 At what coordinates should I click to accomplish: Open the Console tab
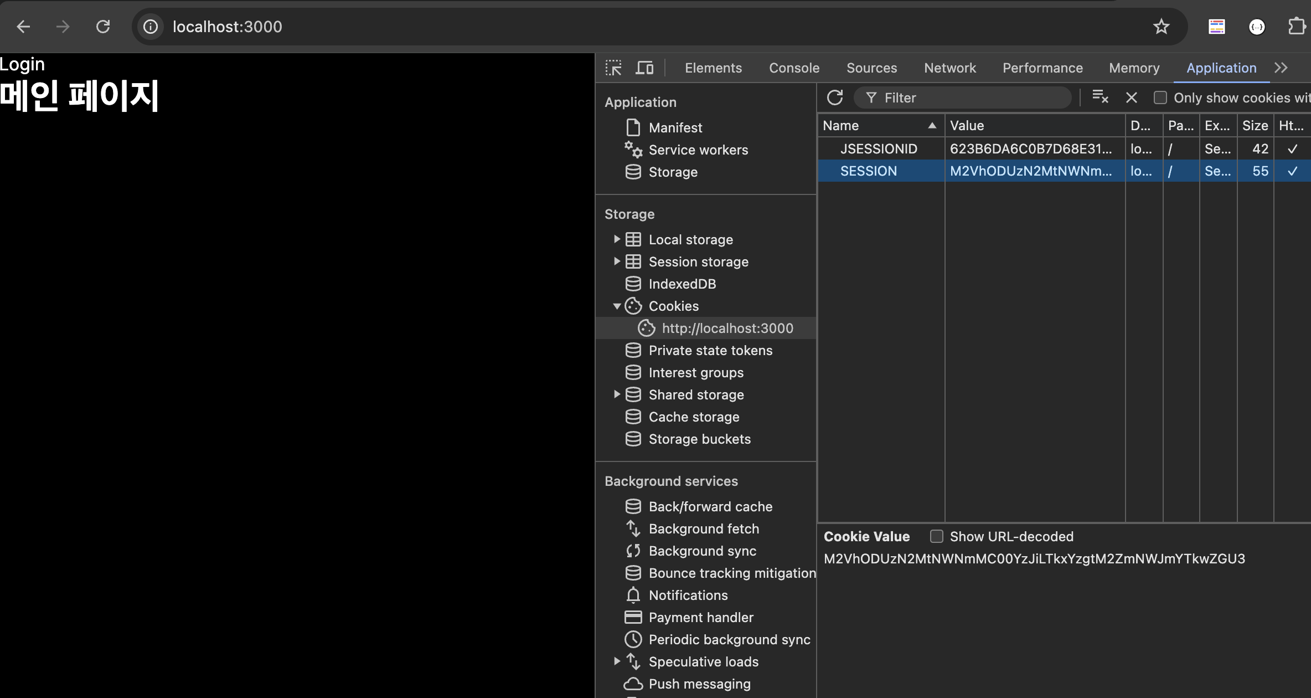(794, 68)
